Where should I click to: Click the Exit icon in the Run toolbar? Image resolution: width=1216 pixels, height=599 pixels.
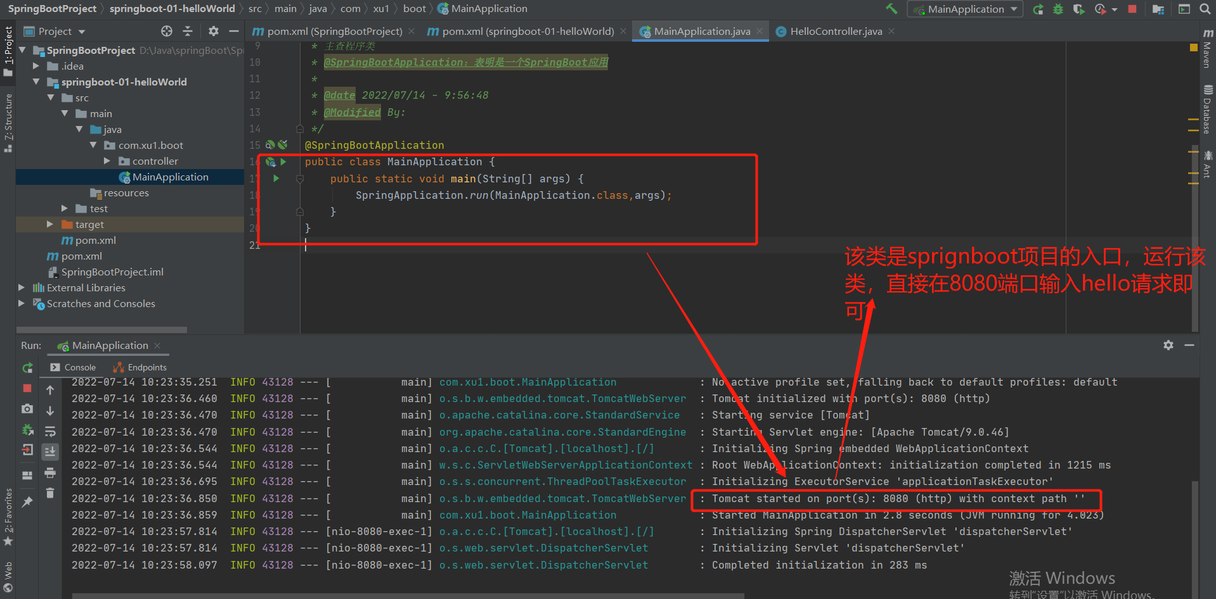pos(27,450)
